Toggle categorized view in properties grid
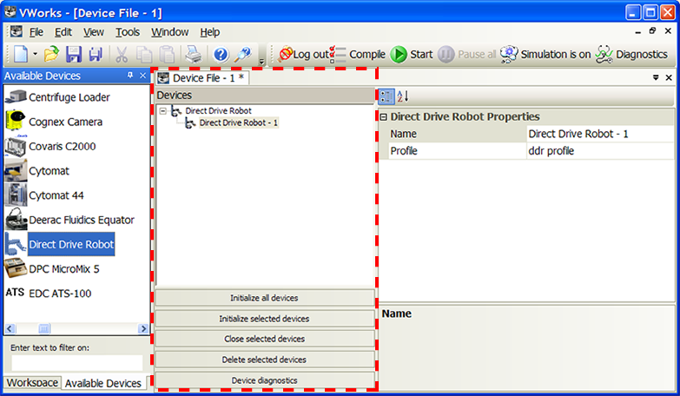 coord(386,96)
